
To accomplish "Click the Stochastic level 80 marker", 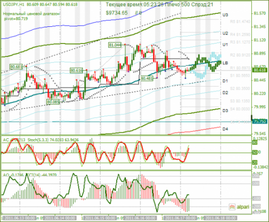I will point(255,142).
